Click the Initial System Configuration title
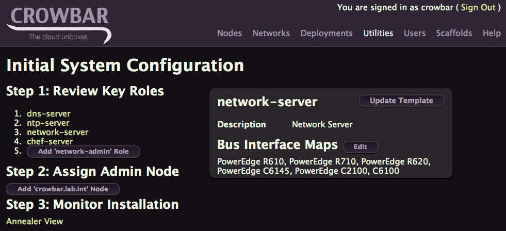Image resolution: width=506 pixels, height=231 pixels. click(125, 65)
